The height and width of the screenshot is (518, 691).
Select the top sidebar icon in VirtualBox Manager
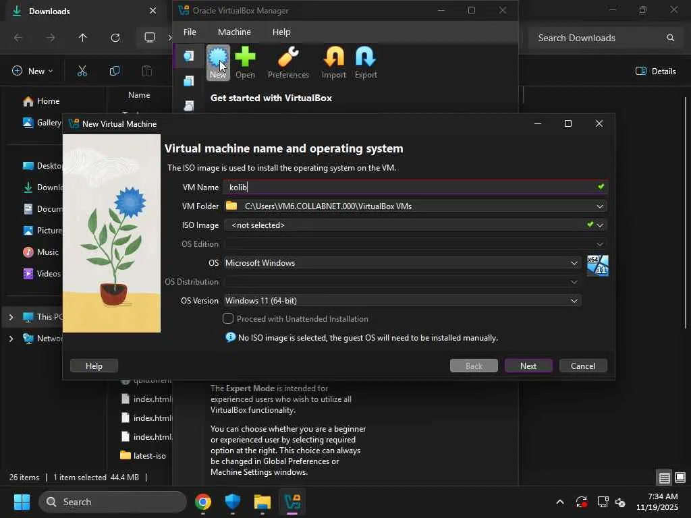pos(189,56)
